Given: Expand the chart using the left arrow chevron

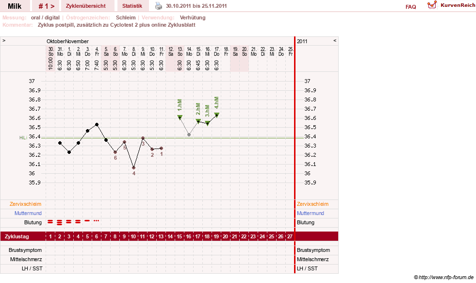Looking at the screenshot, I should click(x=4, y=40).
